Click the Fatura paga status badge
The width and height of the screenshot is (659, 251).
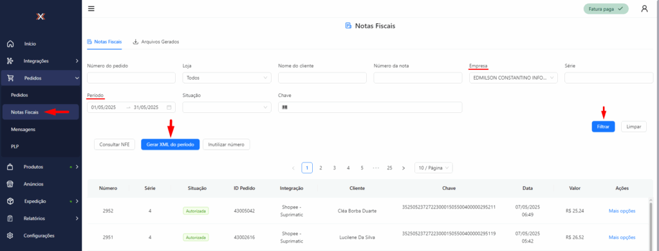[x=606, y=9]
